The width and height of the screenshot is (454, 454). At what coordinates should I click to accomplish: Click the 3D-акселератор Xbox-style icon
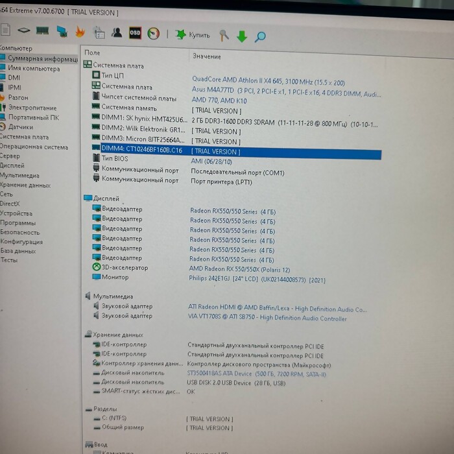97,267
